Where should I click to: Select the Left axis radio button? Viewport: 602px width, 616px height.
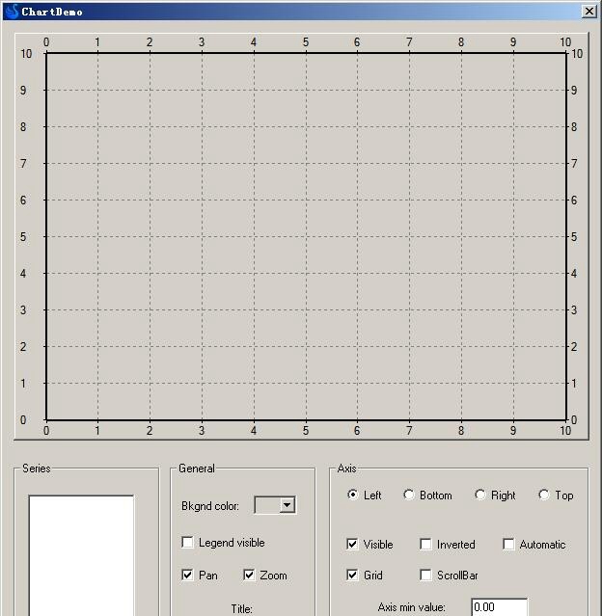pyautogui.click(x=353, y=495)
